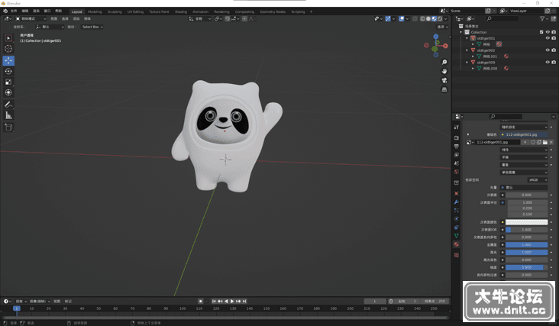Adjust the roughness slider showing 0.900
The image size is (559, 326).
tap(527, 267)
